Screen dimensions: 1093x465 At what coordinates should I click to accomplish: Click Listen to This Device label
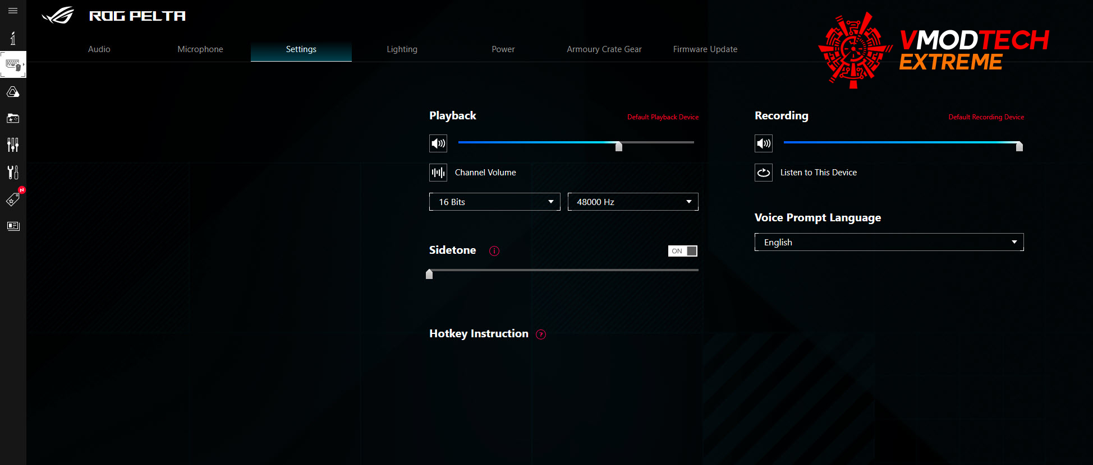click(x=819, y=173)
